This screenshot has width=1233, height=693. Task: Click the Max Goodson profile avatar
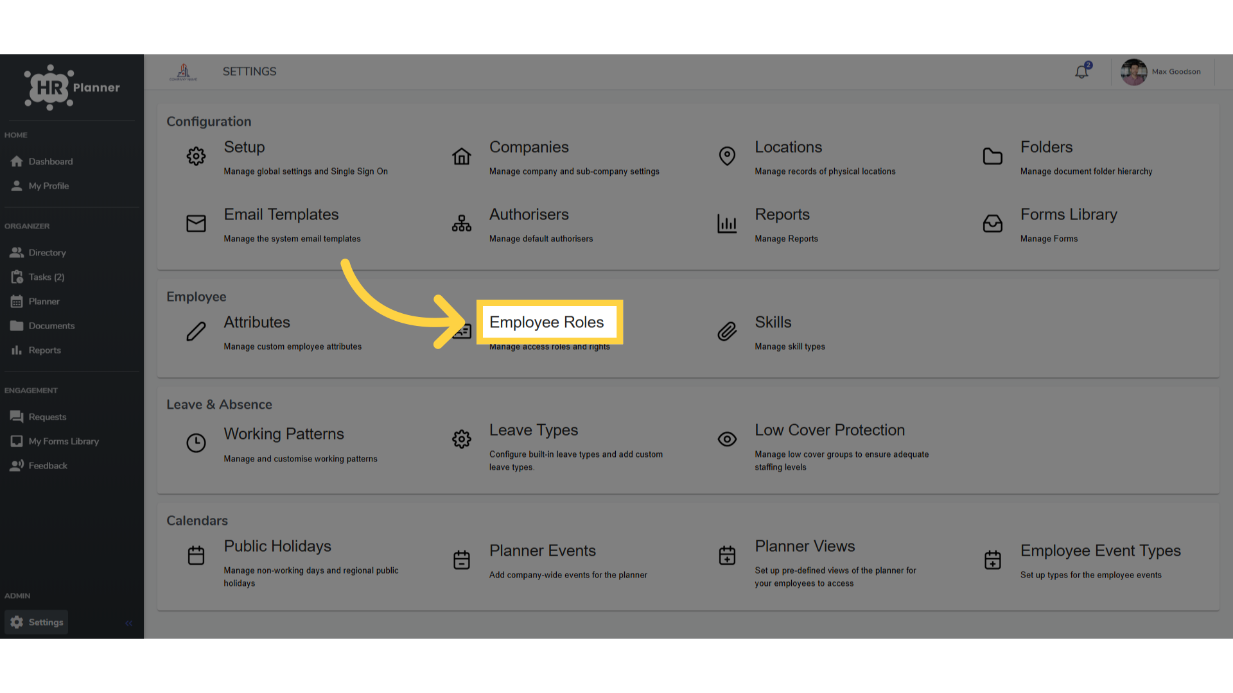1134,72
